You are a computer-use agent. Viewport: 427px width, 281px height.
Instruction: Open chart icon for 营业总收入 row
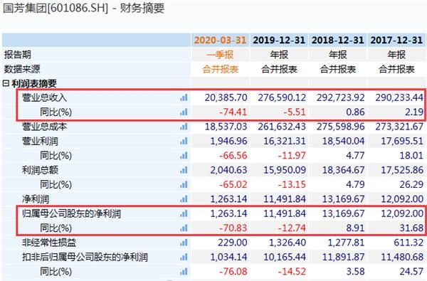pyautogui.click(x=184, y=97)
